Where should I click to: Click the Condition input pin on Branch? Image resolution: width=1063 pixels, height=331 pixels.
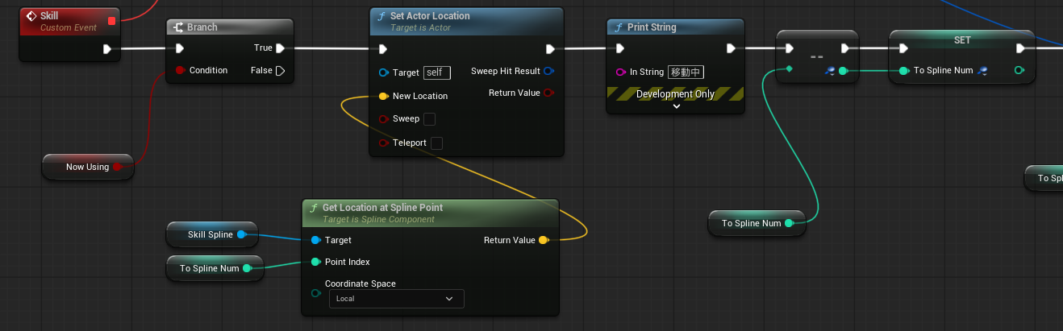pos(180,71)
